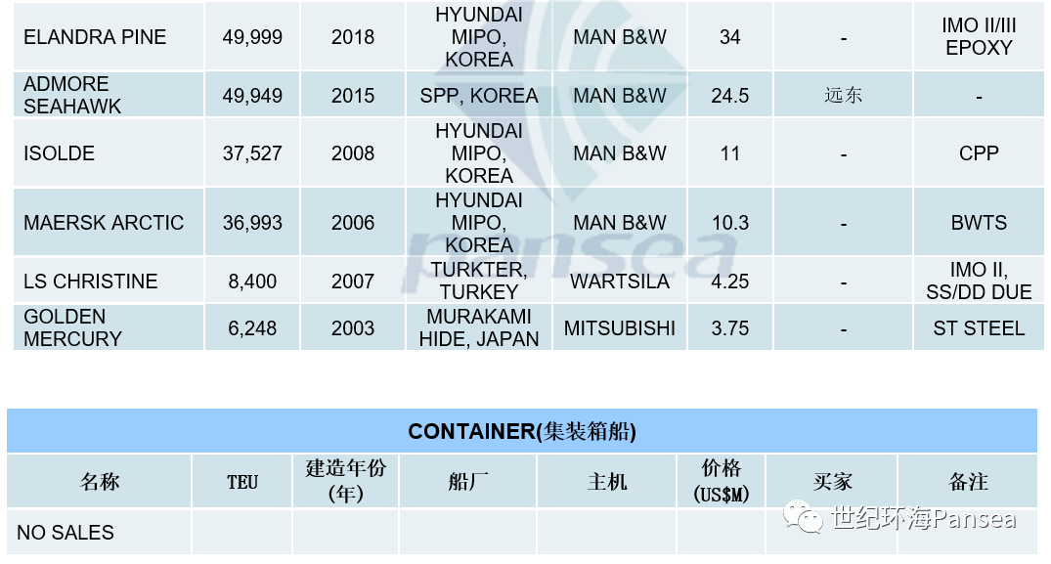Click the 世纪环海Pansea watermark text
This screenshot has height=564, width=1051.
point(924,518)
